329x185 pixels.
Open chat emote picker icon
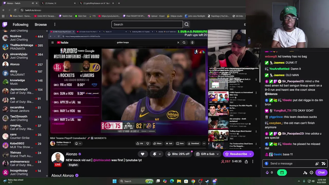click(323, 163)
